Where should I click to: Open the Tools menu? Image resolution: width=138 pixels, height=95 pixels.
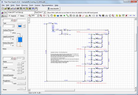31,5
